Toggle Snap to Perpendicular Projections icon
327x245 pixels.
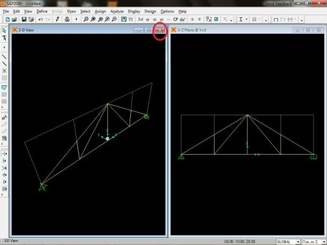[x=4, y=175]
